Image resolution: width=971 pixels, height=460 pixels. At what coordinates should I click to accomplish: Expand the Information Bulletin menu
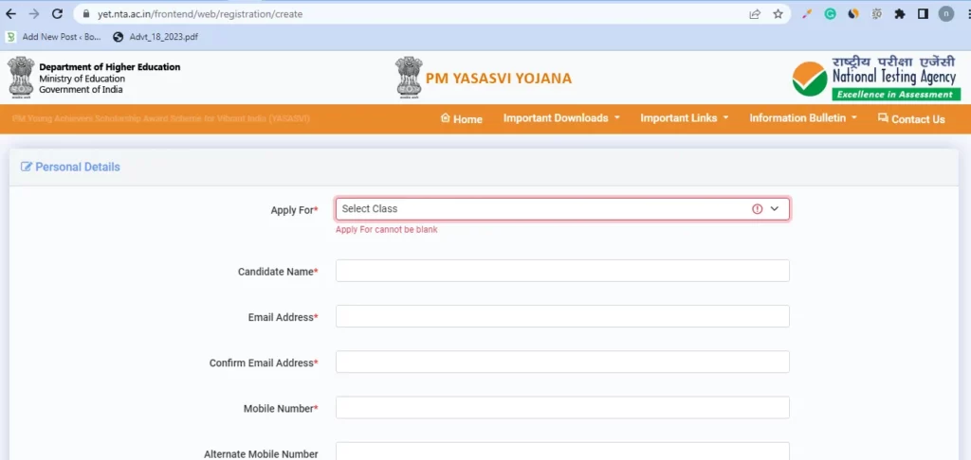point(803,118)
